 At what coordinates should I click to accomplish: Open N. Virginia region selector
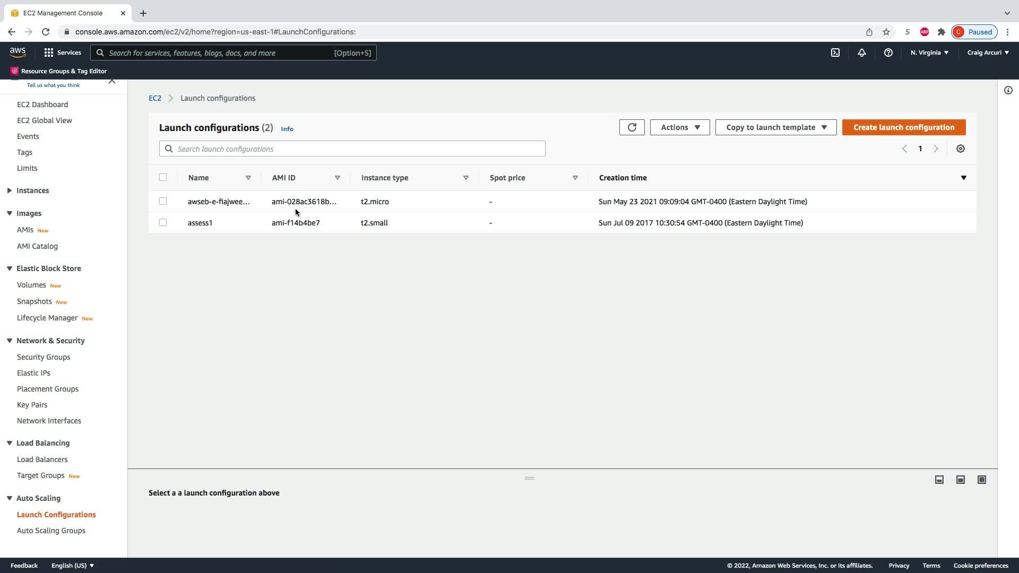pos(929,53)
